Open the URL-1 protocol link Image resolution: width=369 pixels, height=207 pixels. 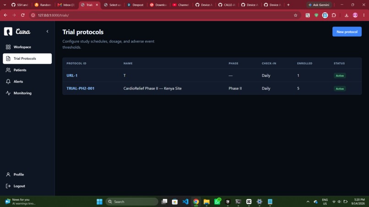click(72, 75)
